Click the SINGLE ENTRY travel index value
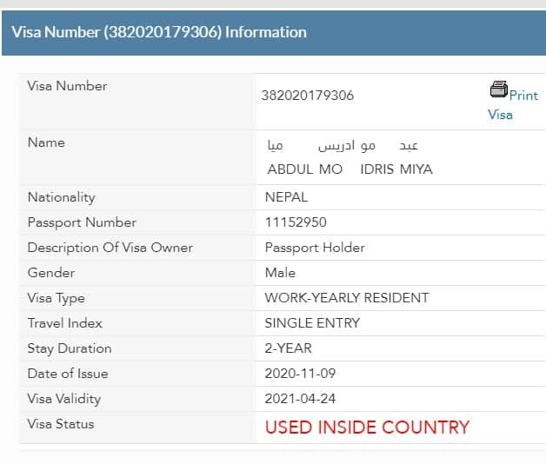This screenshot has height=464, width=546. pos(312,323)
